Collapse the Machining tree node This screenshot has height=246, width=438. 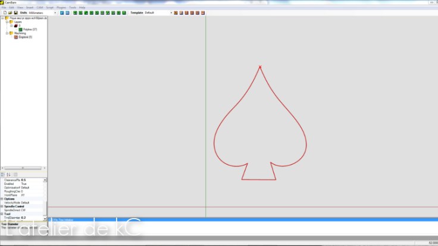pyautogui.click(x=7, y=33)
